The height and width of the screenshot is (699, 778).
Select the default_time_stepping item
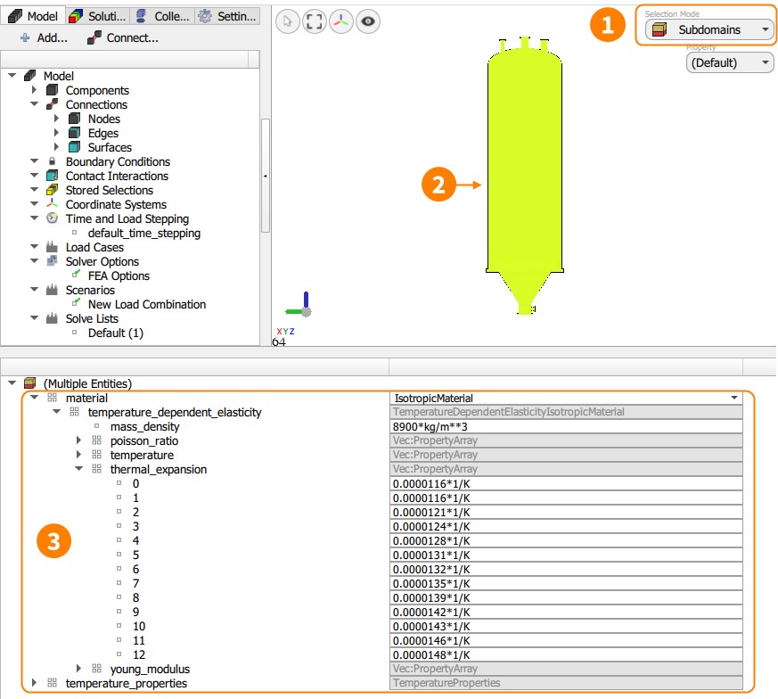pos(143,234)
